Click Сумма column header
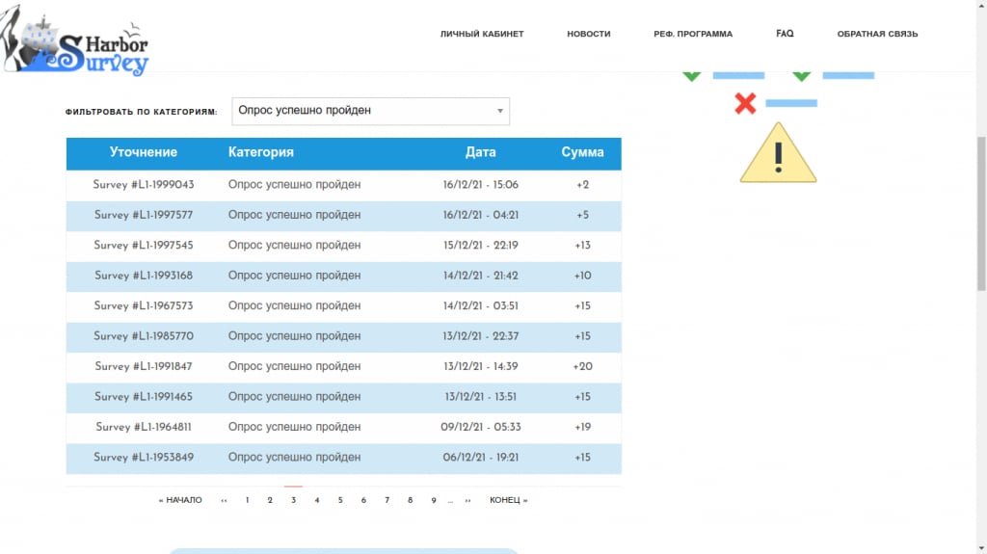This screenshot has height=554, width=987. click(x=582, y=152)
